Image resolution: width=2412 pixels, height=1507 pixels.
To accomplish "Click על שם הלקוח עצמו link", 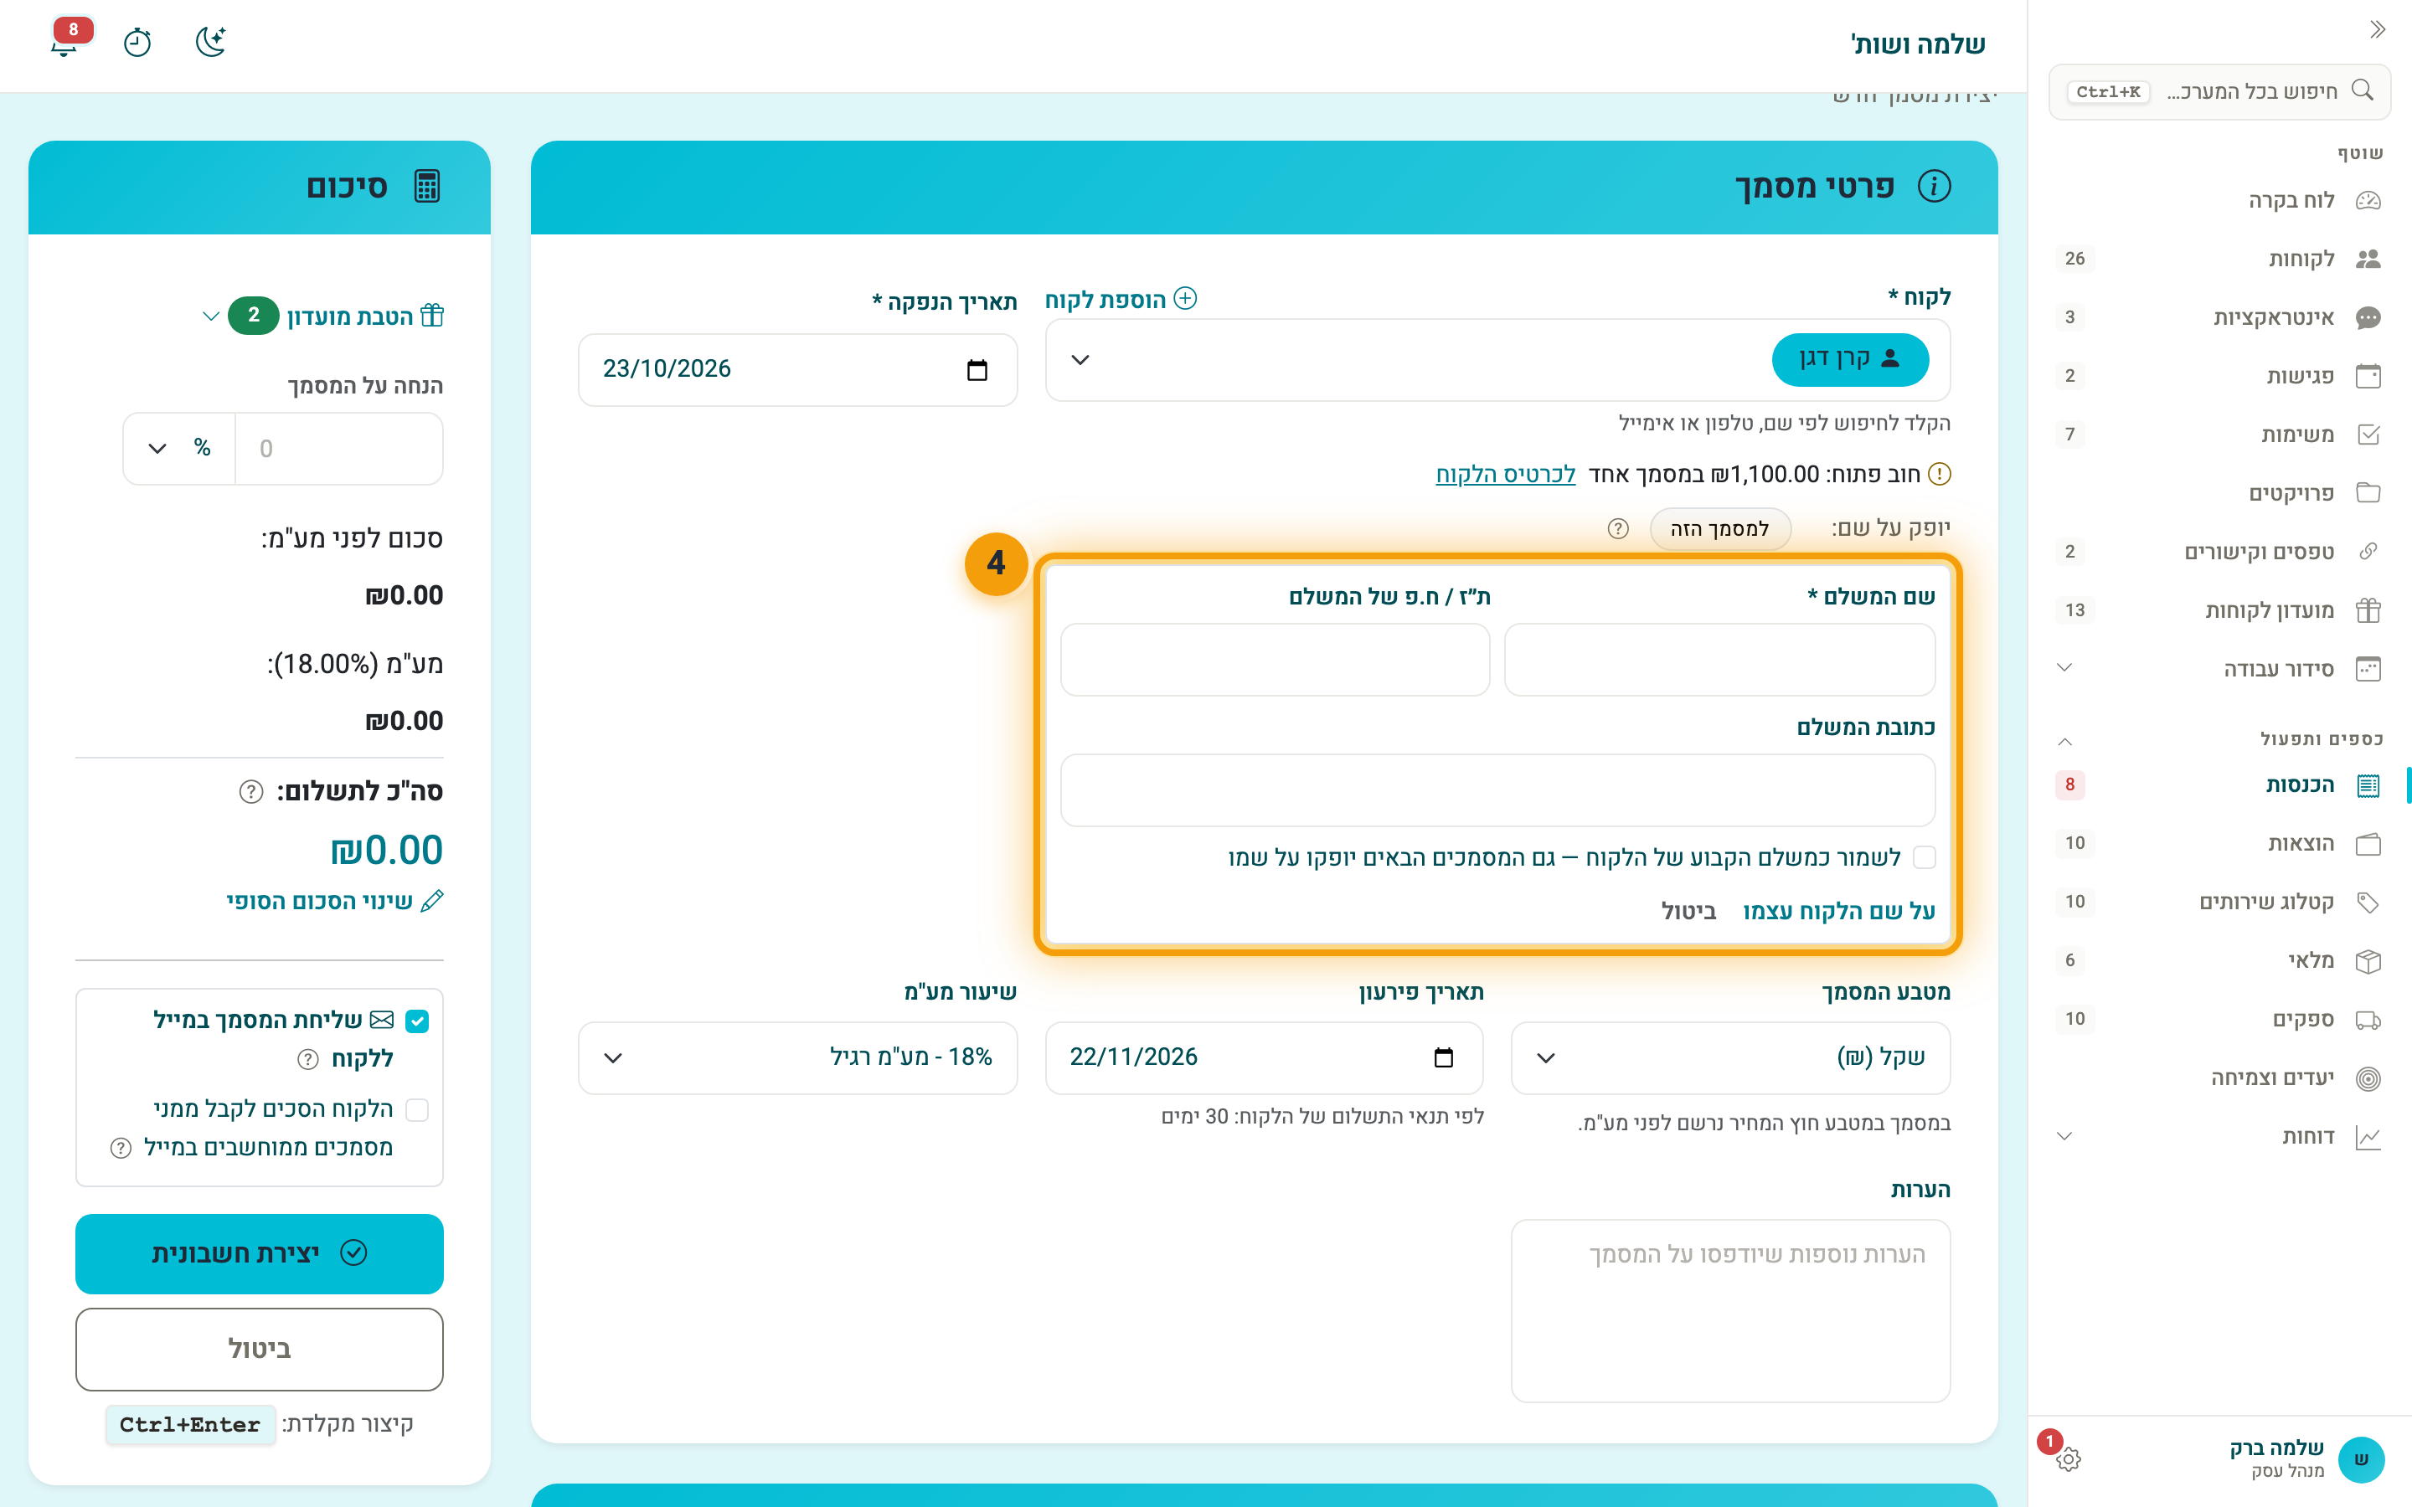I will coord(1839,911).
